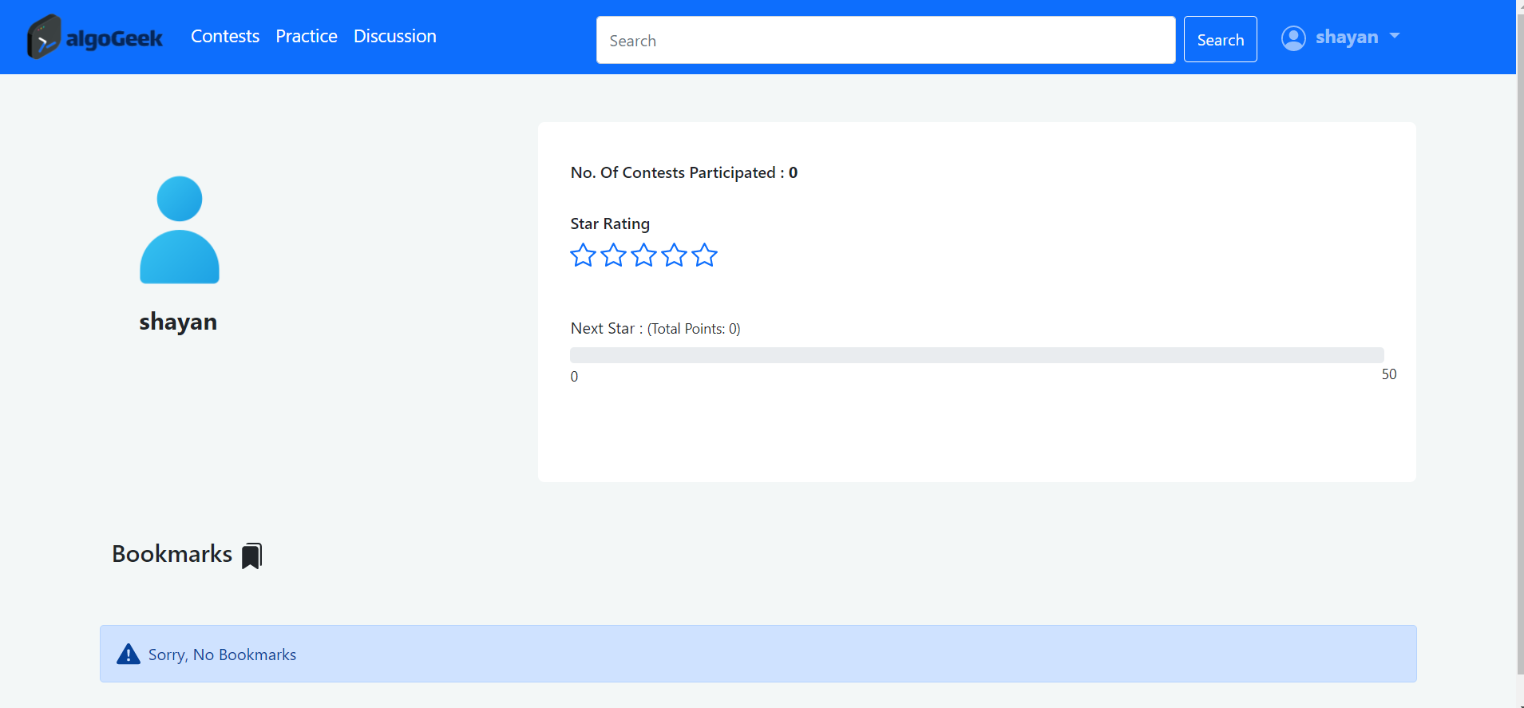Image resolution: width=1524 pixels, height=708 pixels.
Task: Click the bookmark icon beside Bookmarks heading
Action: (252, 556)
